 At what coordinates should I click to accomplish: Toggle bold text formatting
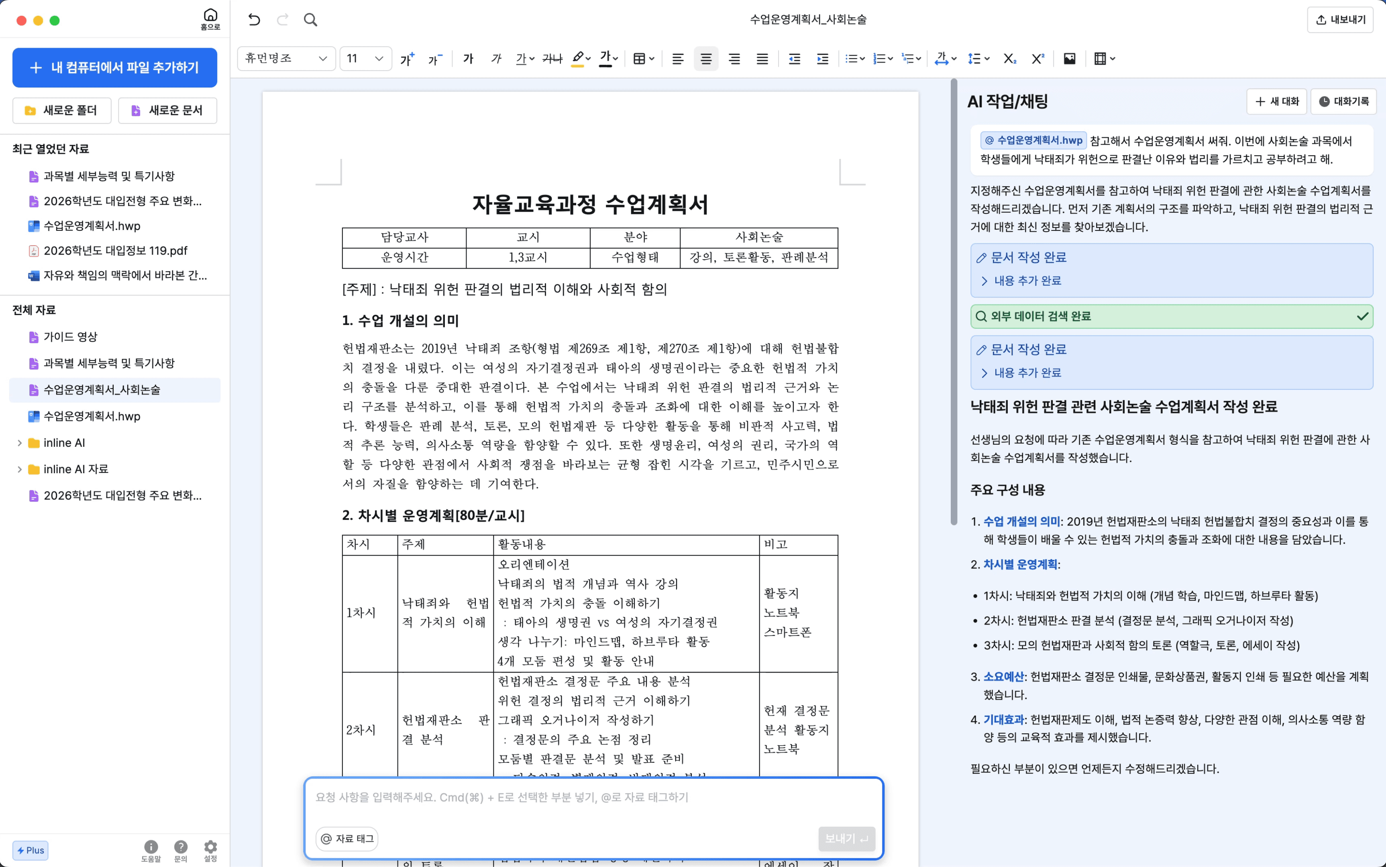tap(469, 59)
